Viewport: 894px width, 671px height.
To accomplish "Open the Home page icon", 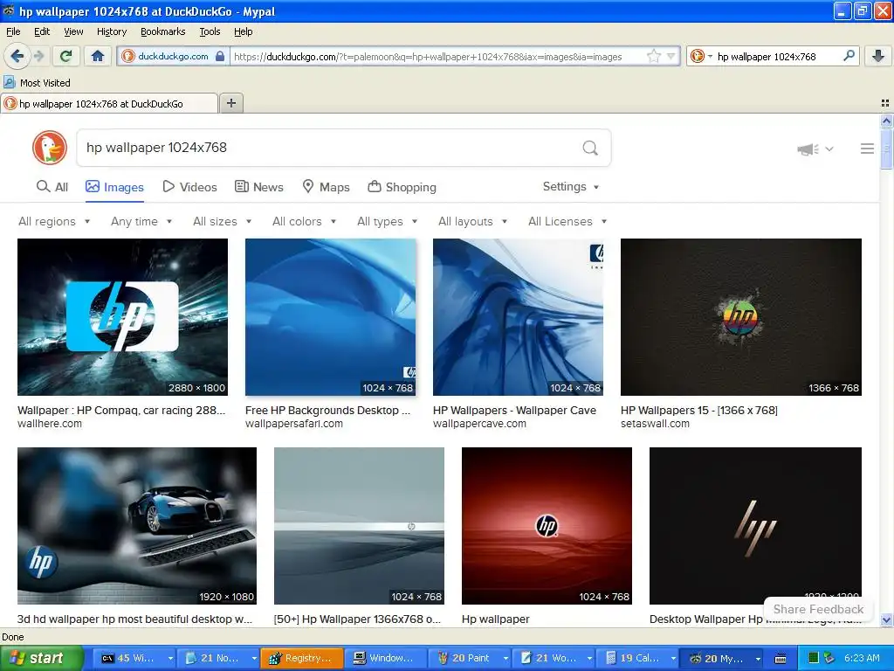I will [98, 56].
